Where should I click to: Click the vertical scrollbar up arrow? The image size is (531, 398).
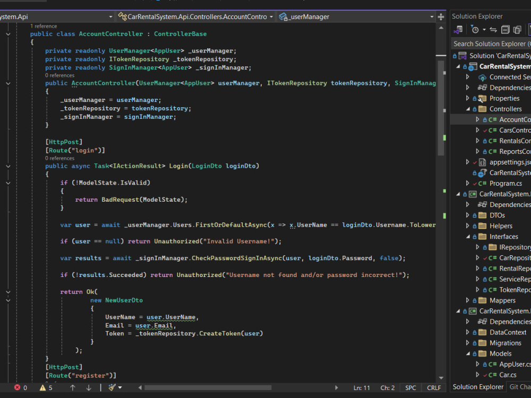coord(441,28)
